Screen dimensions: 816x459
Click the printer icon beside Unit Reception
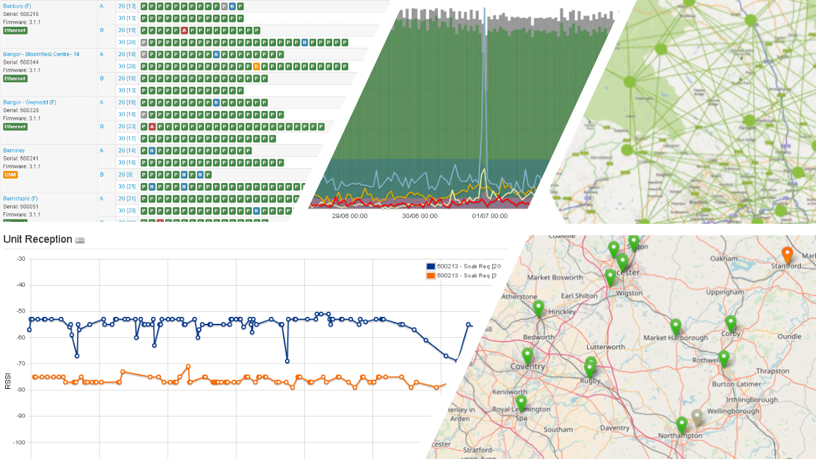(80, 240)
